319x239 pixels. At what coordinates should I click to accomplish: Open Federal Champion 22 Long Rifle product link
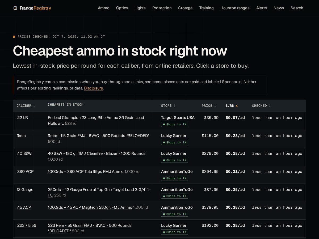pos(96,121)
